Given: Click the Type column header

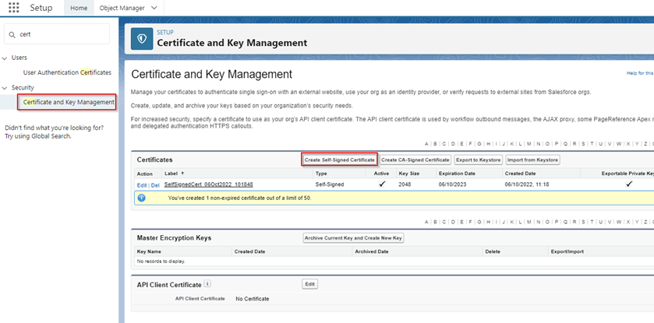Looking at the screenshot, I should pos(321,173).
